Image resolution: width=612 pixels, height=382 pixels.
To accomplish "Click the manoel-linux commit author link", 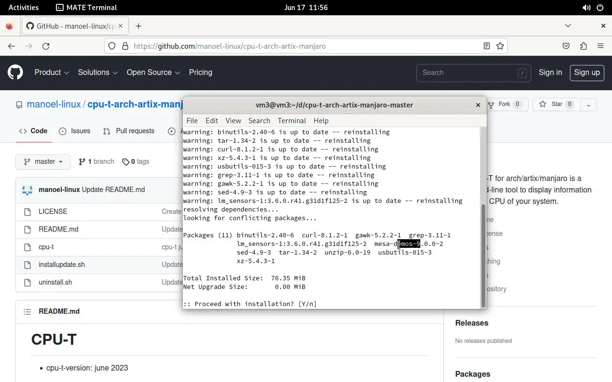I will (x=59, y=190).
